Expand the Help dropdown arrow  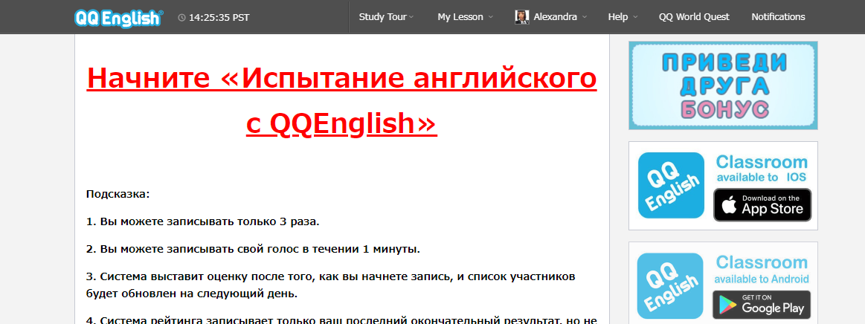635,18
